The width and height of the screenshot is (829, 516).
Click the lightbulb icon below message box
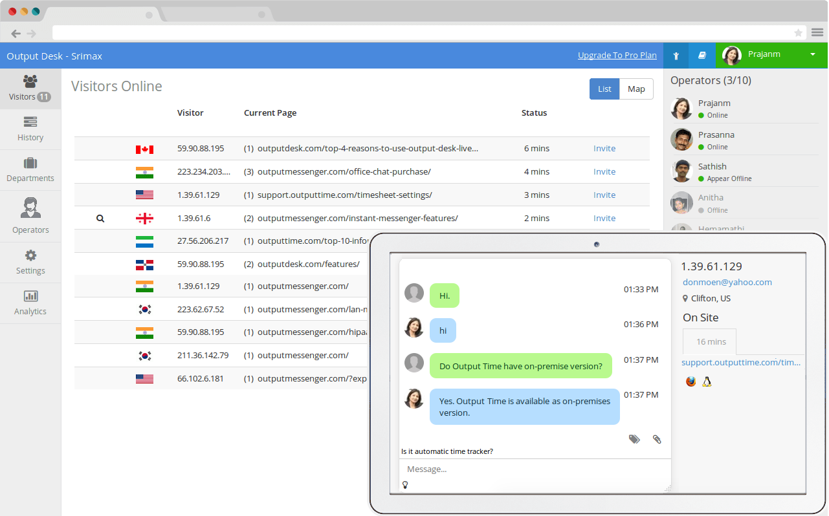405,484
